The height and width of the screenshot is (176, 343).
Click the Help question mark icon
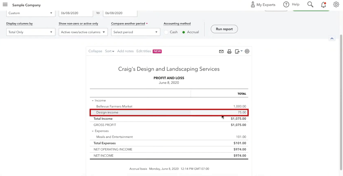click(286, 5)
